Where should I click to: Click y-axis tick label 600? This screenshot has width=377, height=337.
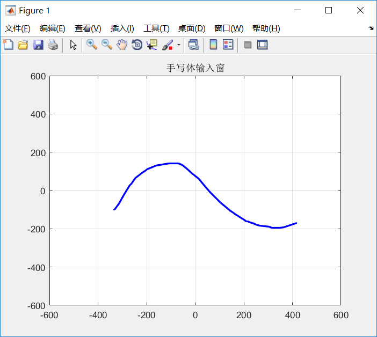(38, 76)
